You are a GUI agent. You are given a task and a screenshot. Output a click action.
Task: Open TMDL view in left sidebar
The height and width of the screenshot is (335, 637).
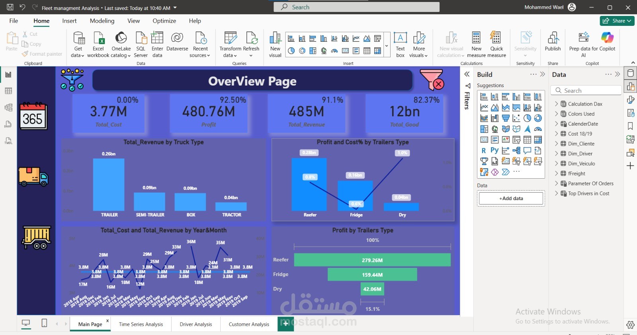(8, 141)
